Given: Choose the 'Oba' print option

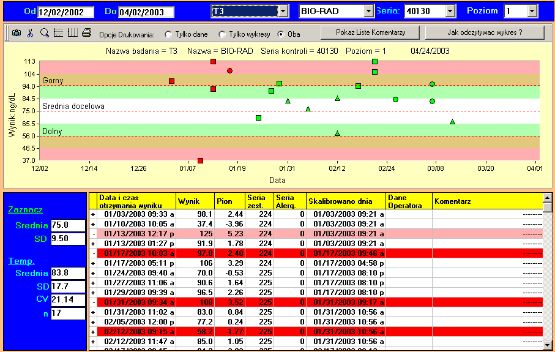Looking at the screenshot, I should 281,34.
